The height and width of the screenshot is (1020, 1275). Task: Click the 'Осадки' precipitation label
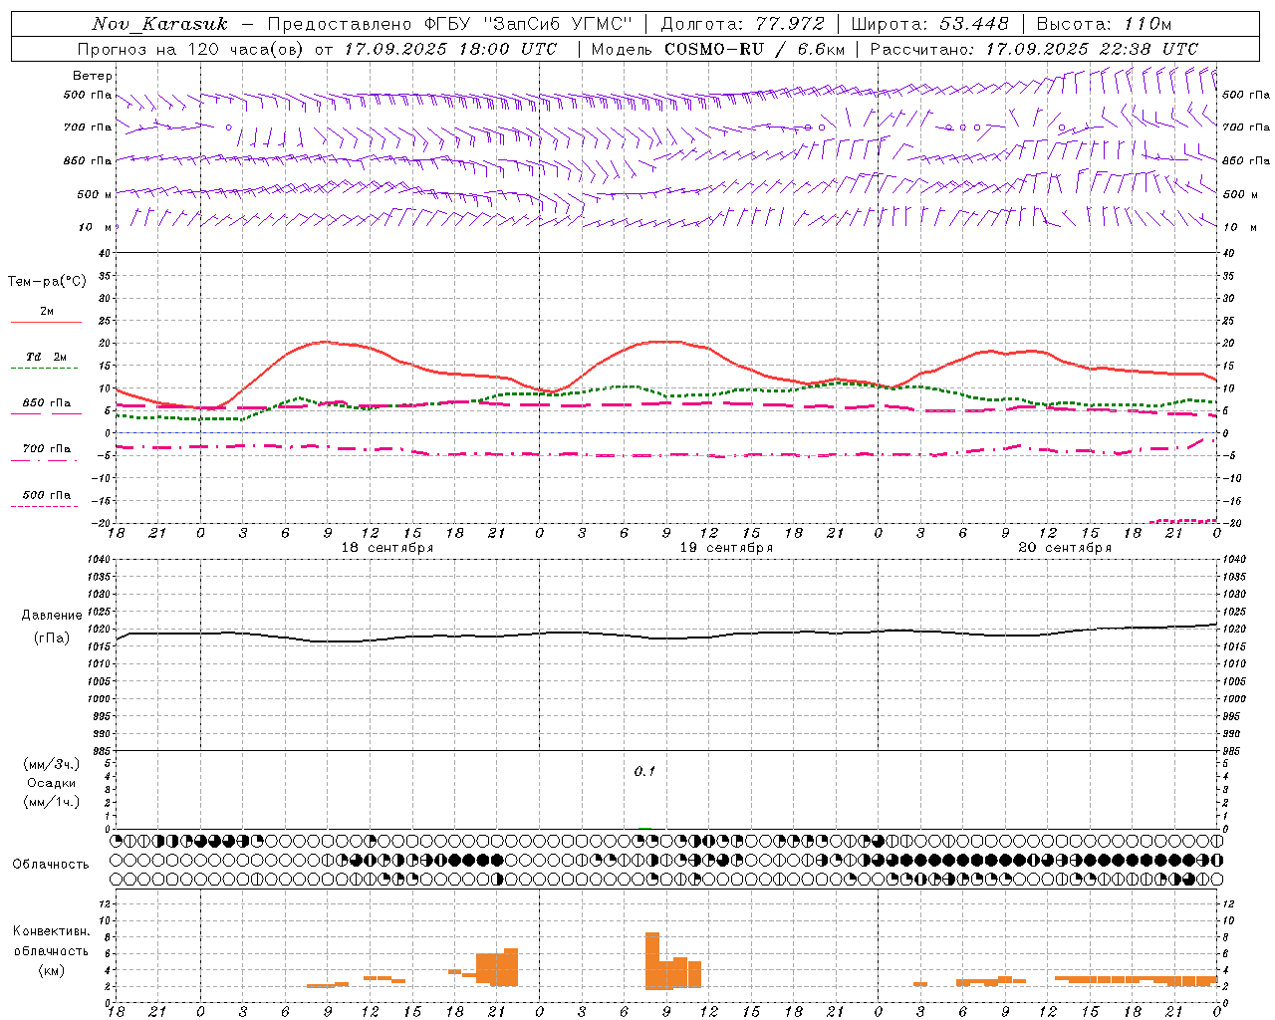click(52, 783)
